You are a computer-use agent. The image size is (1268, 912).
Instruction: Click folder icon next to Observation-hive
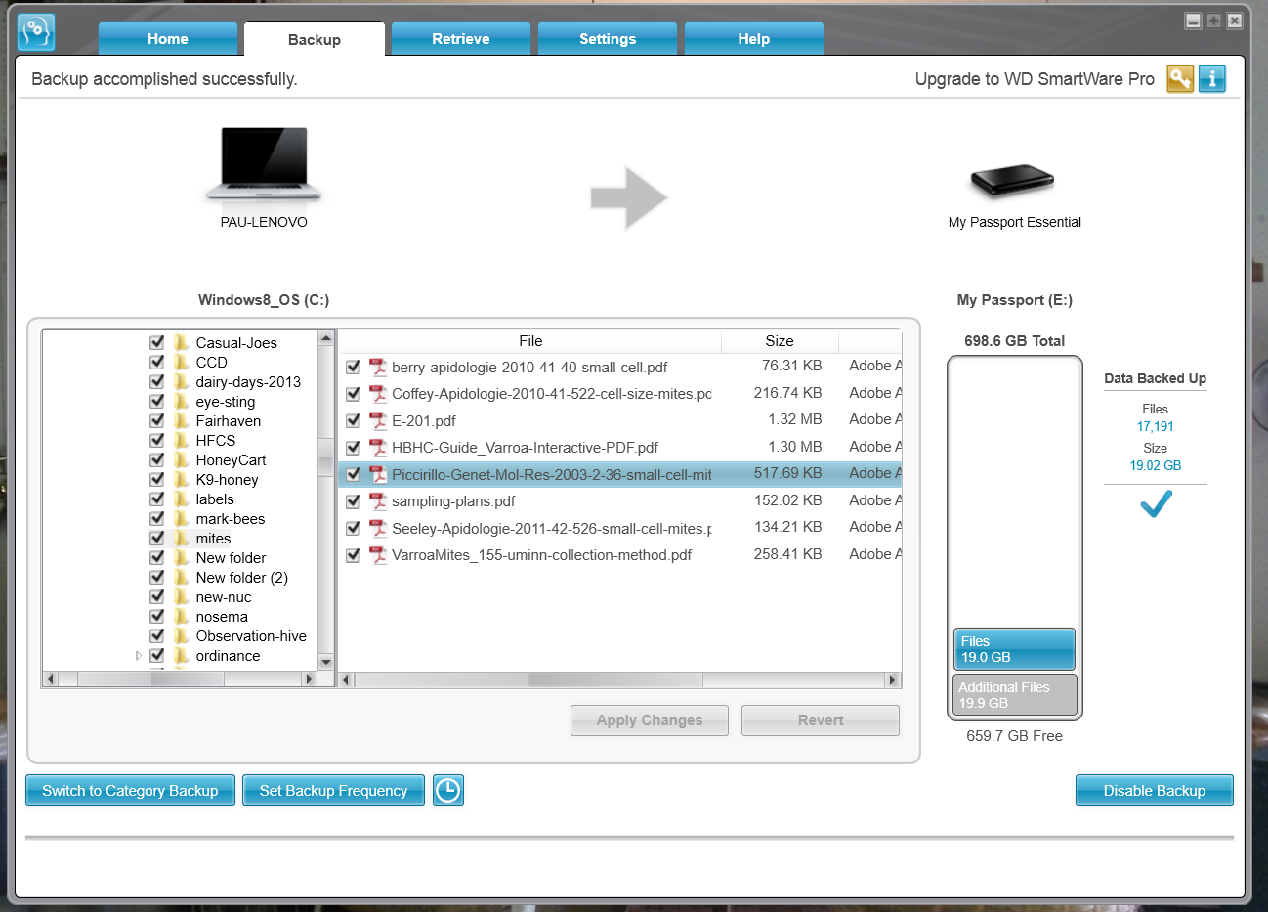coord(181,635)
